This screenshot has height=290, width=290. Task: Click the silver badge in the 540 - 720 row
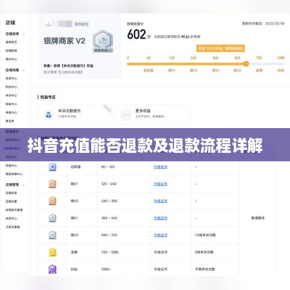pyautogui.click(x=53, y=235)
